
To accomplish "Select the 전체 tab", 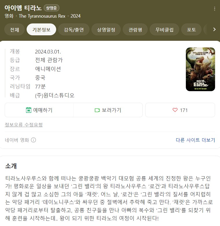I will tap(14, 30).
